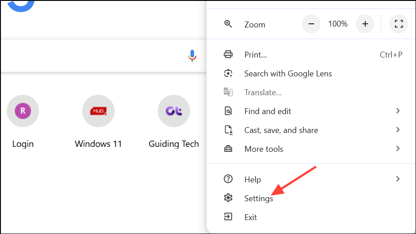Select Search with Google Lens menu item
416x234 pixels.
pos(288,74)
